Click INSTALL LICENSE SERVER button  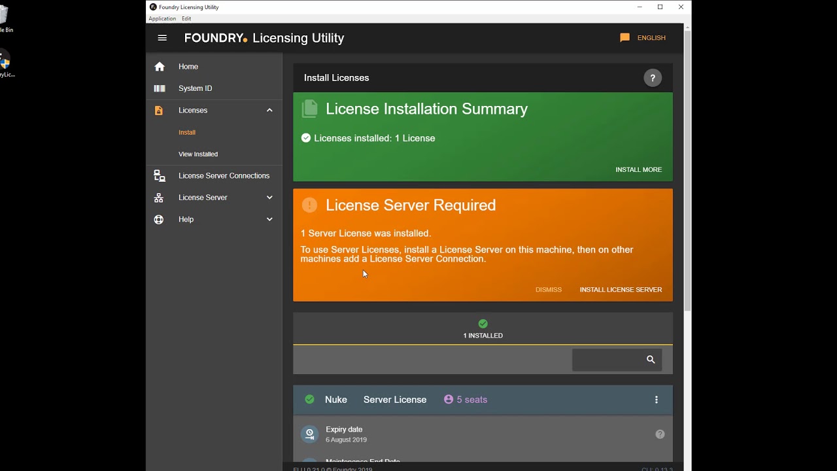pyautogui.click(x=621, y=290)
